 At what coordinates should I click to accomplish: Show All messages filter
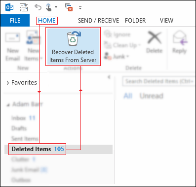coord(128,96)
